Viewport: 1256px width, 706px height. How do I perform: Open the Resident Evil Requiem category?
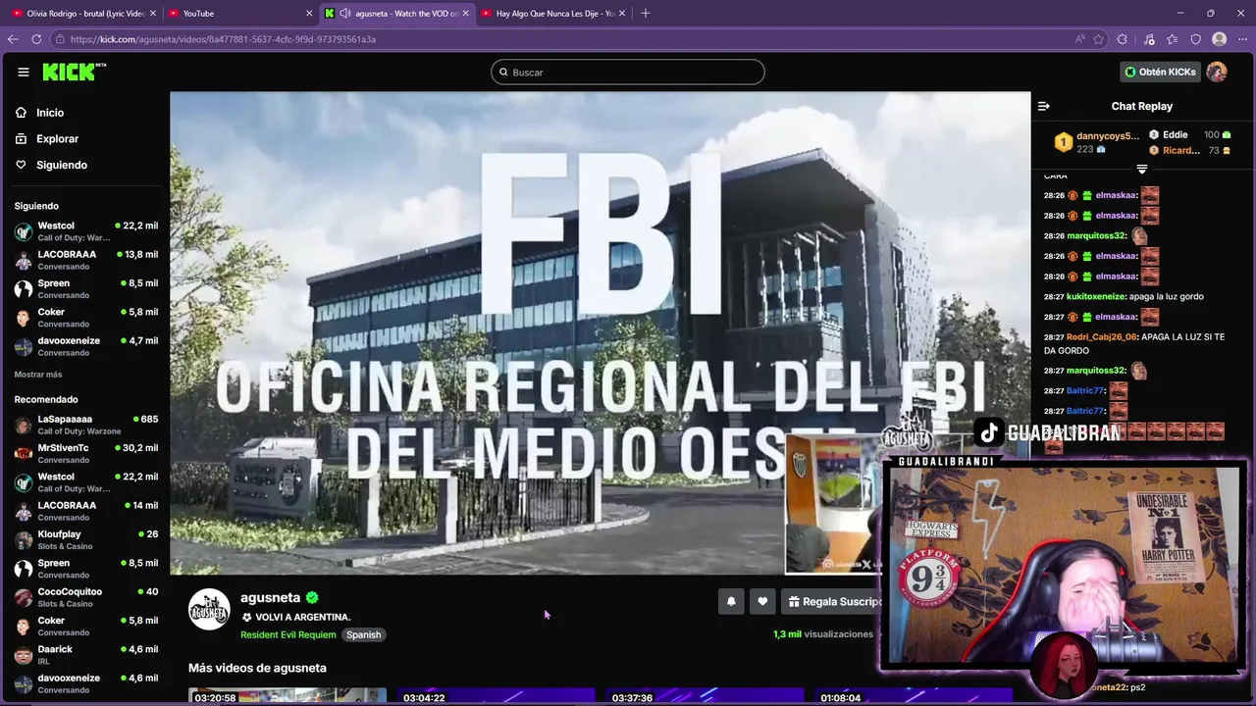click(x=288, y=634)
